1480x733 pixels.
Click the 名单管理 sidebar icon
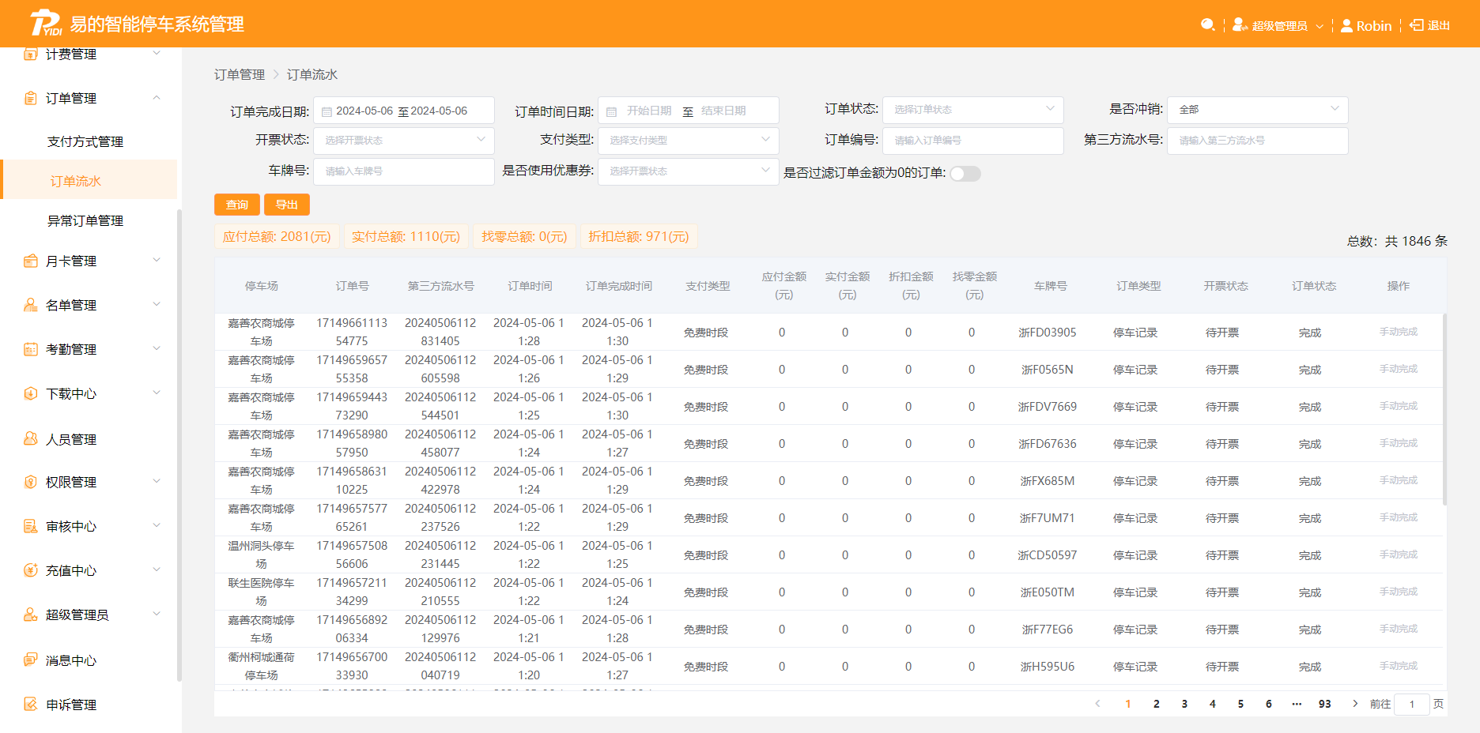[31, 305]
